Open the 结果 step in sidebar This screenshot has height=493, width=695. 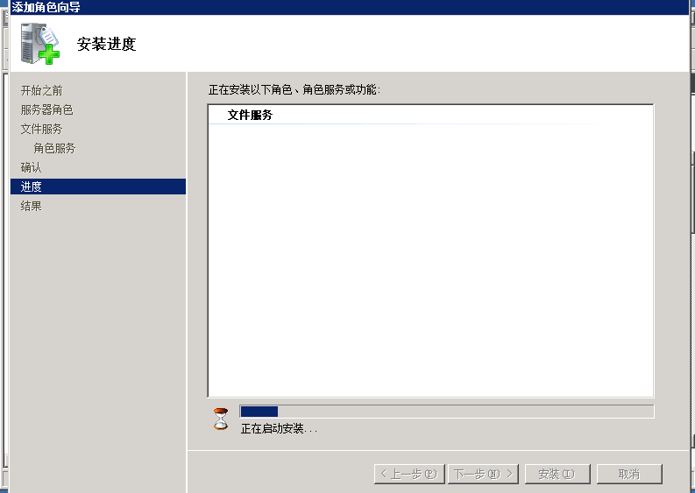[x=31, y=206]
